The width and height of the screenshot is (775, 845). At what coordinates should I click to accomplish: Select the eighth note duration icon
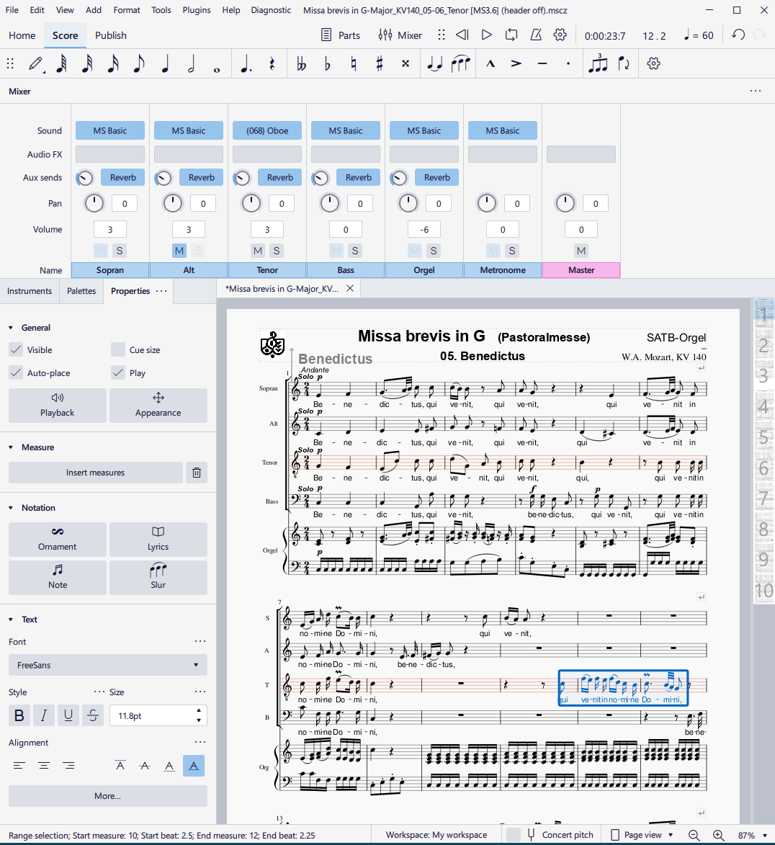[x=138, y=63]
